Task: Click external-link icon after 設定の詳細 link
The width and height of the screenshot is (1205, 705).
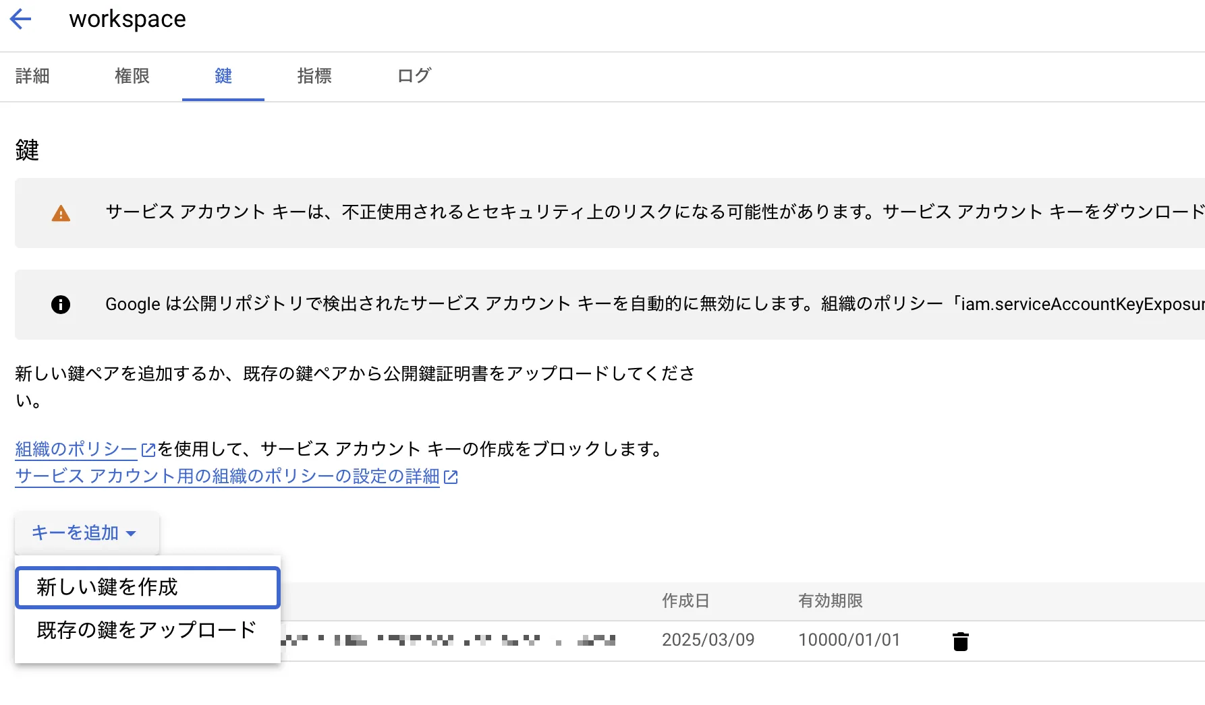Action: [x=451, y=477]
